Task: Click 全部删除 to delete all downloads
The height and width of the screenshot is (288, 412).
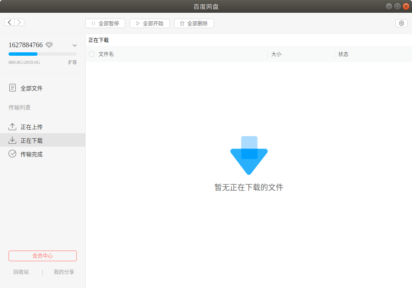Action: click(194, 23)
